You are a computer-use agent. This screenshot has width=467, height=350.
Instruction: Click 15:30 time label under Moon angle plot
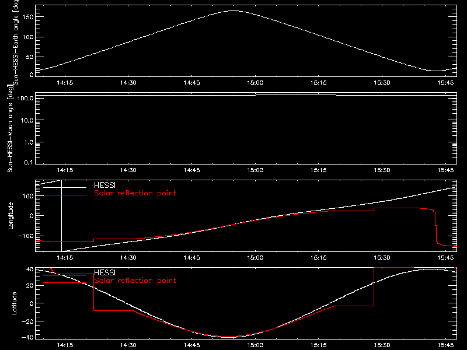(382, 170)
